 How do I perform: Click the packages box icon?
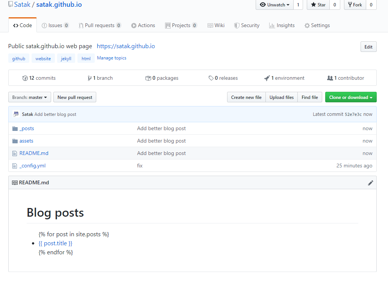148,78
